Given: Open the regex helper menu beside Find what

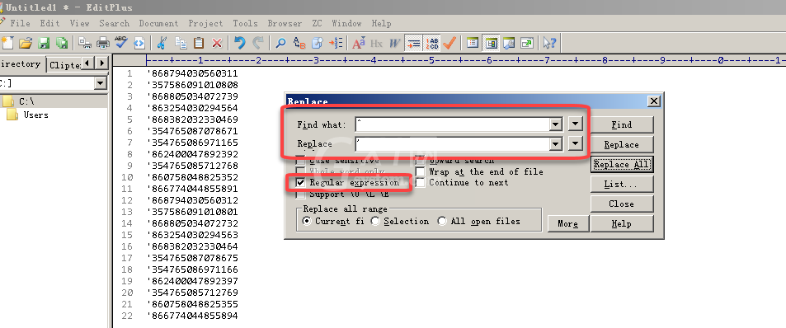Looking at the screenshot, I should (576, 124).
